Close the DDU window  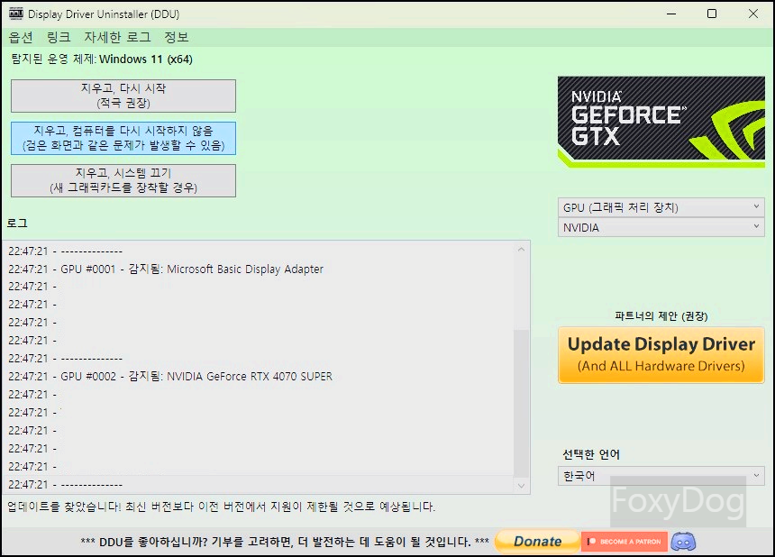[x=753, y=14]
